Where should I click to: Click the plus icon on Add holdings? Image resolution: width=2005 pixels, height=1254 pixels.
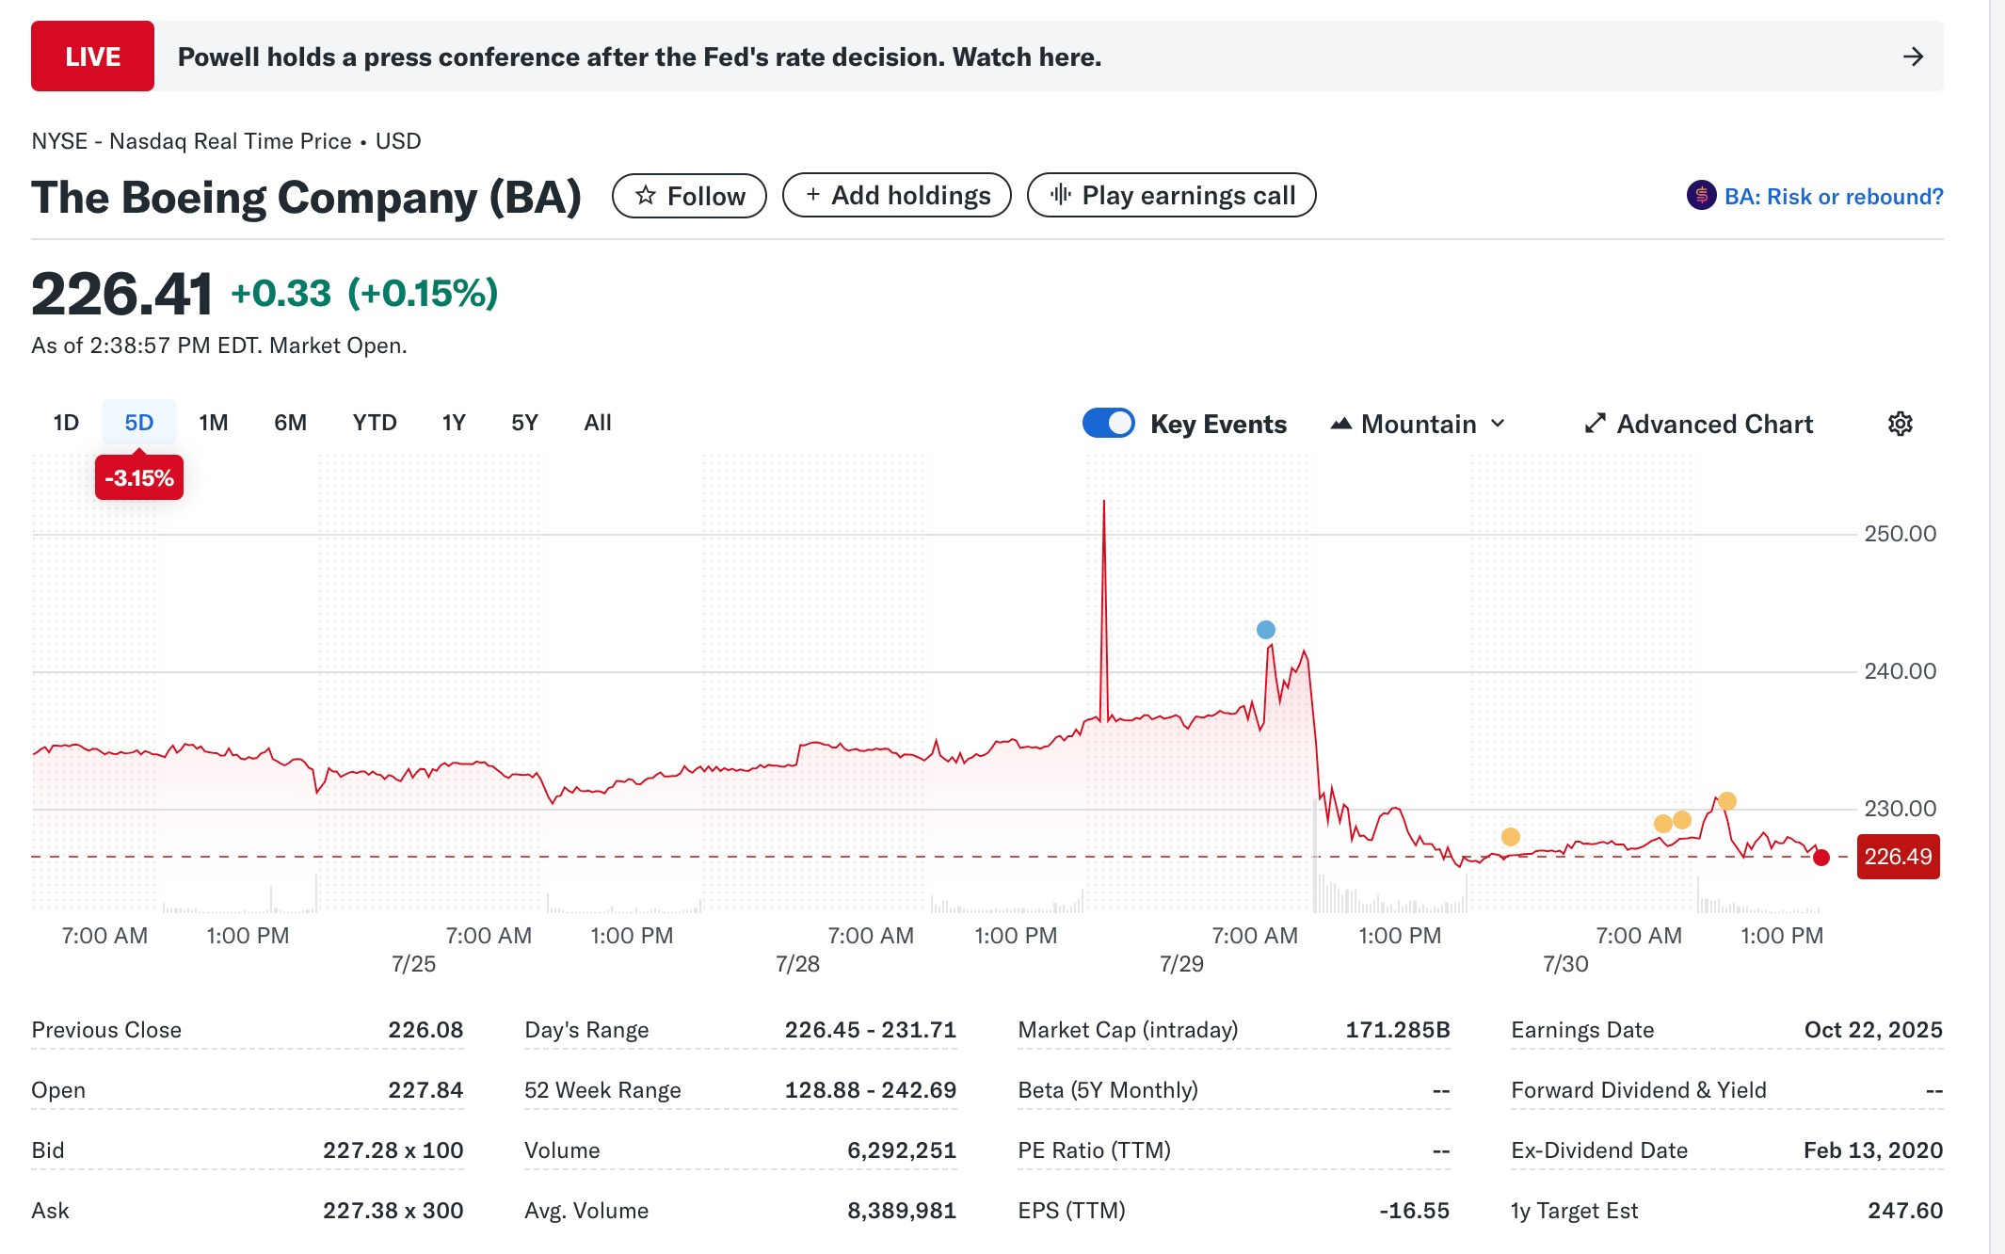pyautogui.click(x=813, y=195)
